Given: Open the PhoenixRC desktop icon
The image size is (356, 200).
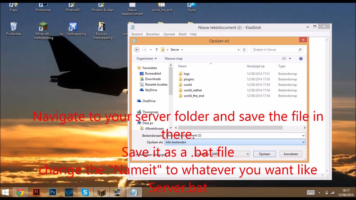Looking at the screenshot, I should pyautogui.click(x=73, y=7).
